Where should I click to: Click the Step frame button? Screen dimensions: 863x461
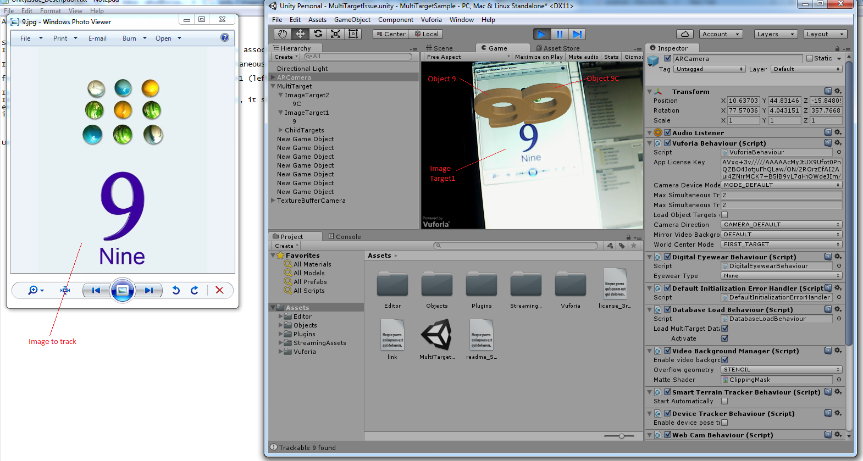coord(577,34)
